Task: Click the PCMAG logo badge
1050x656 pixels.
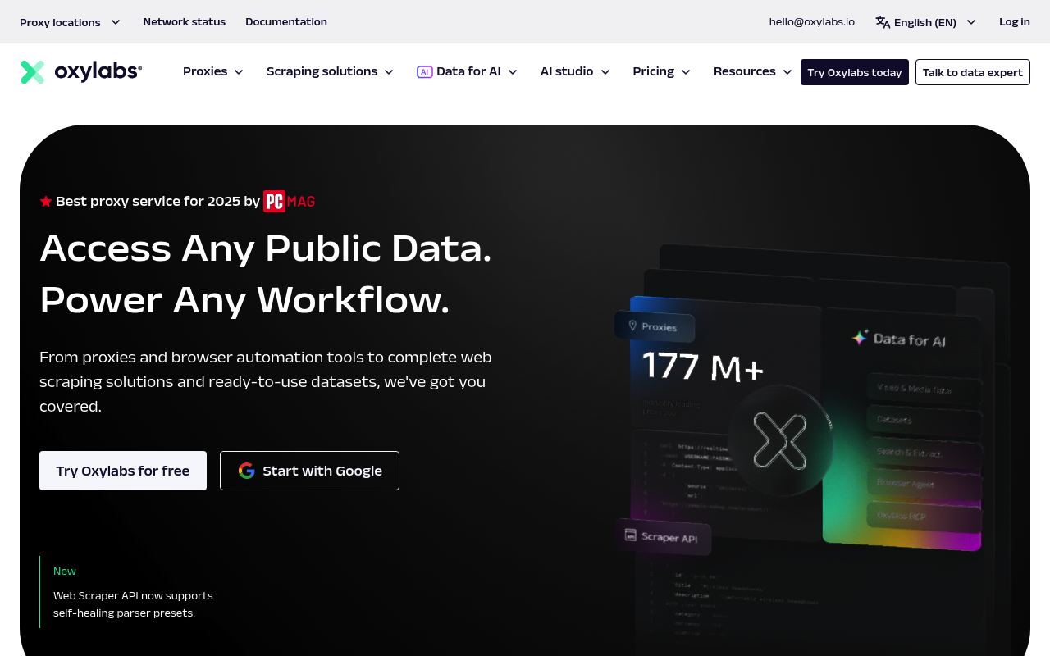Action: pos(289,201)
